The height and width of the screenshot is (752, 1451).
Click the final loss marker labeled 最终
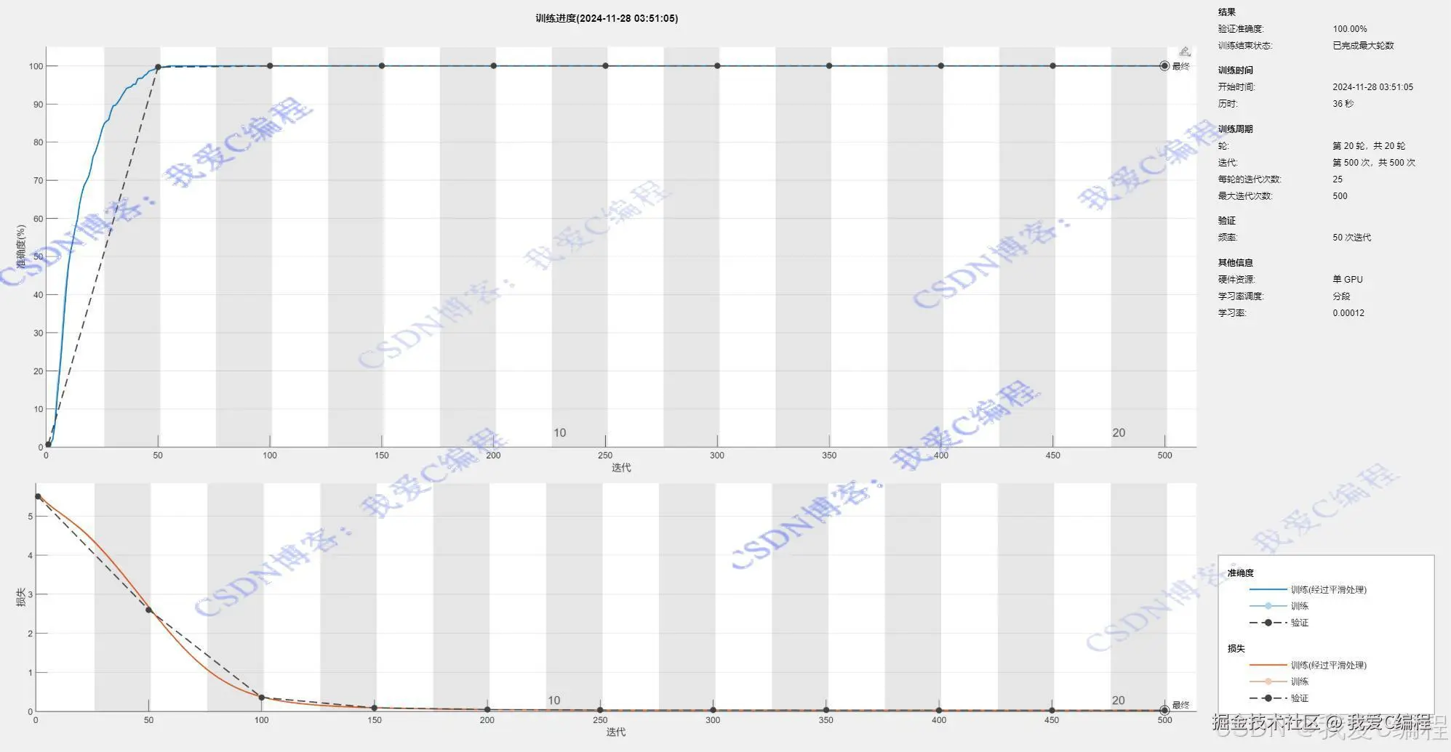(1164, 710)
